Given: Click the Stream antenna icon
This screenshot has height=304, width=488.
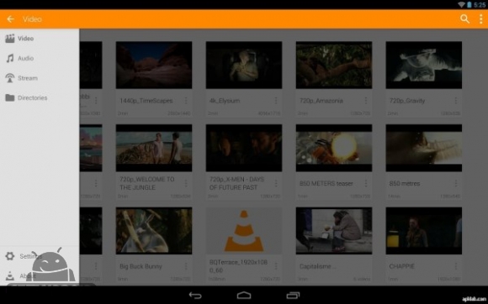Looking at the screenshot, I should [10, 78].
